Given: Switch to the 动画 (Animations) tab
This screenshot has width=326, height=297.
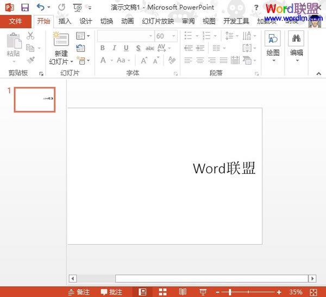Looking at the screenshot, I should point(127,21).
